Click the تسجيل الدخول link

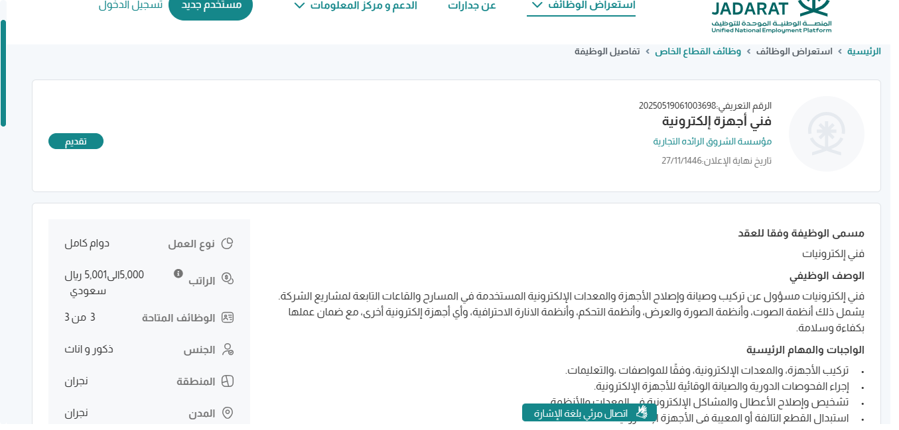(x=130, y=5)
